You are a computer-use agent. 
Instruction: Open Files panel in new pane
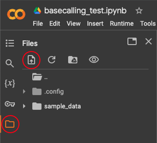(x=132, y=41)
